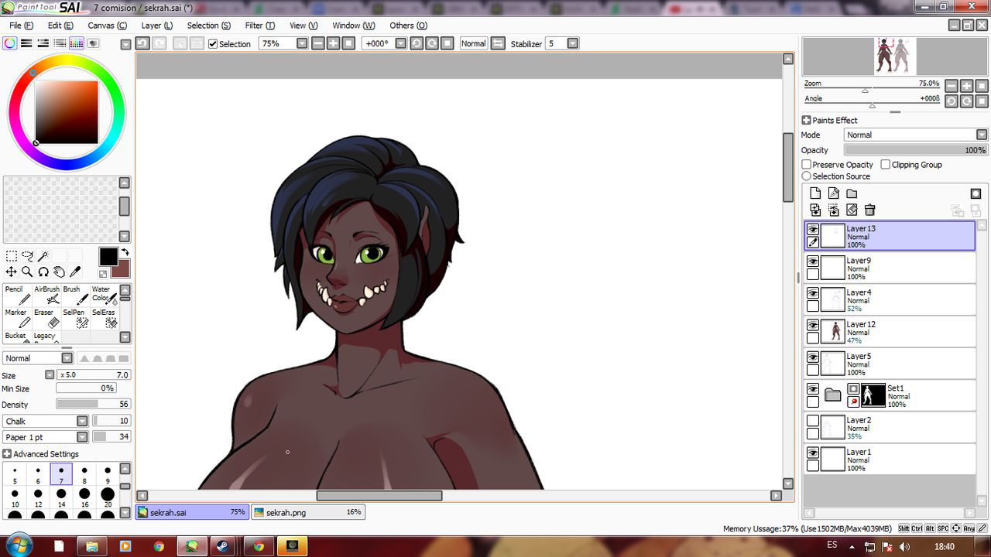Click navigator zoom out minus button
This screenshot has width=991, height=557.
pyautogui.click(x=952, y=86)
